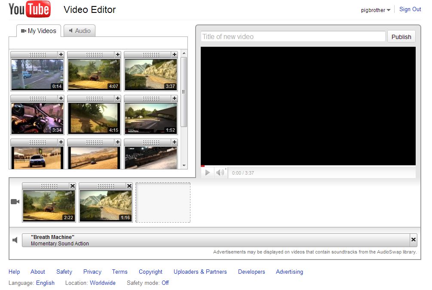432x290 pixels.
Task: Remove the 1:16 clip from timeline
Action: point(129,186)
